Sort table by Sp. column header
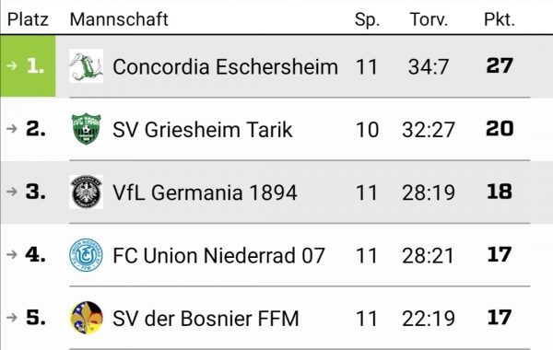This screenshot has height=350, width=553. 367,20
